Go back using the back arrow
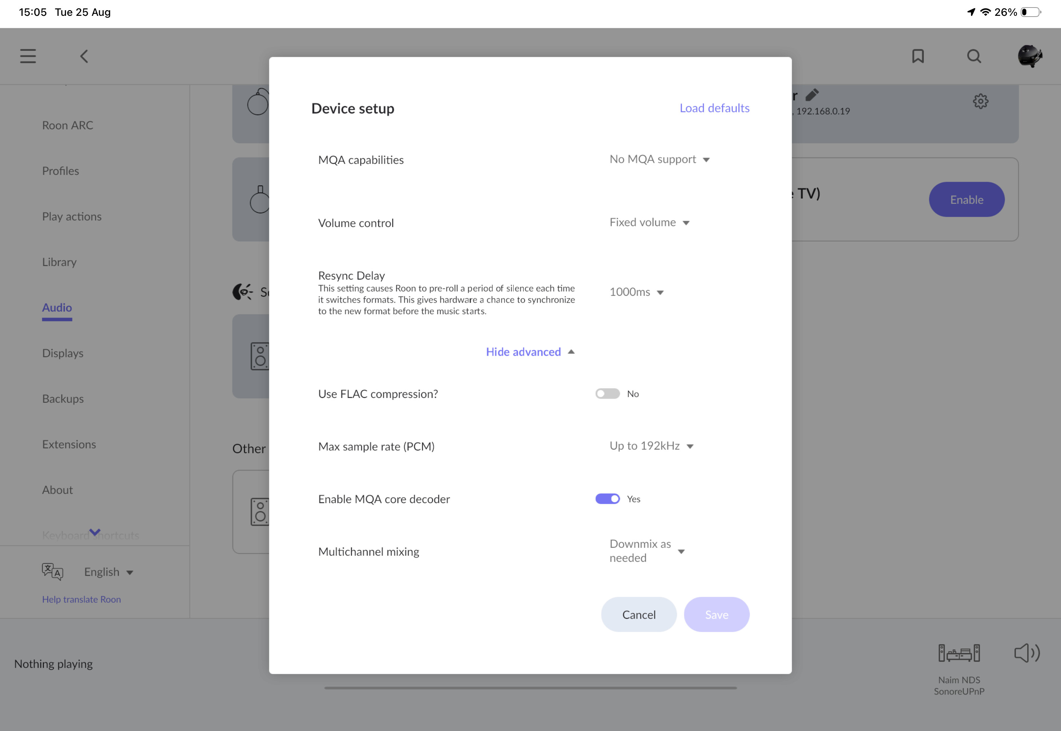The image size is (1061, 731). [84, 57]
